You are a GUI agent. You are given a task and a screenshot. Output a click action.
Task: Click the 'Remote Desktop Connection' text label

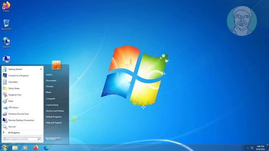coord(21,120)
